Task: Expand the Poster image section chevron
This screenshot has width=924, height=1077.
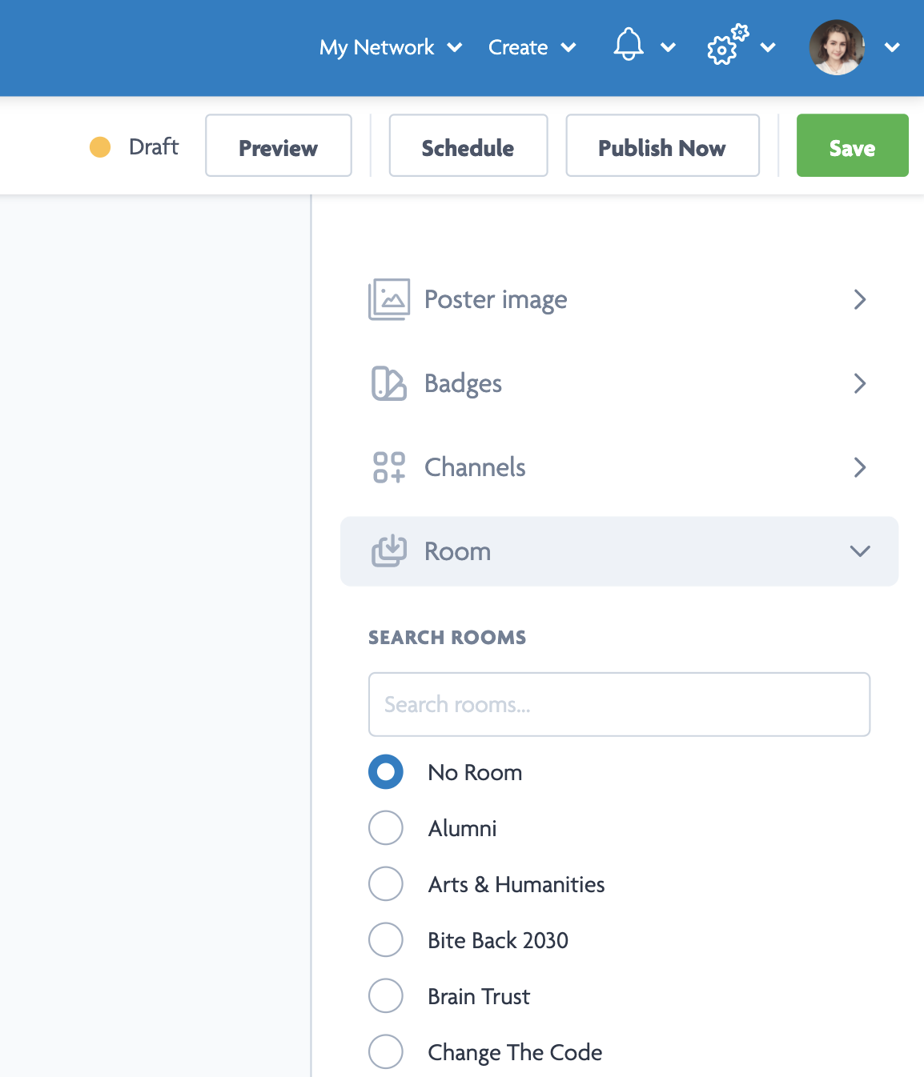Action: pos(860,300)
